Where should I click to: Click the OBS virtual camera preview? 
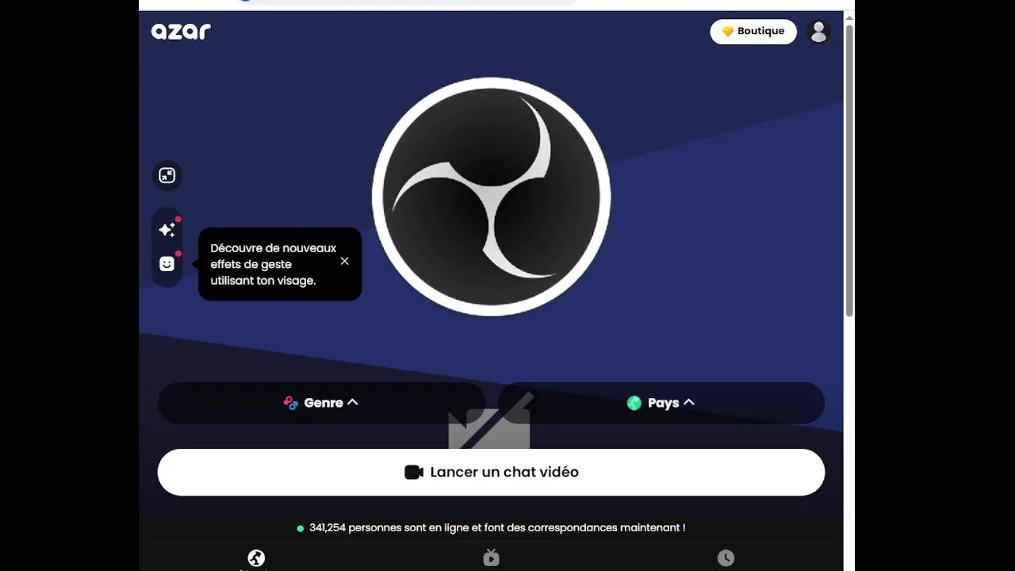click(491, 197)
